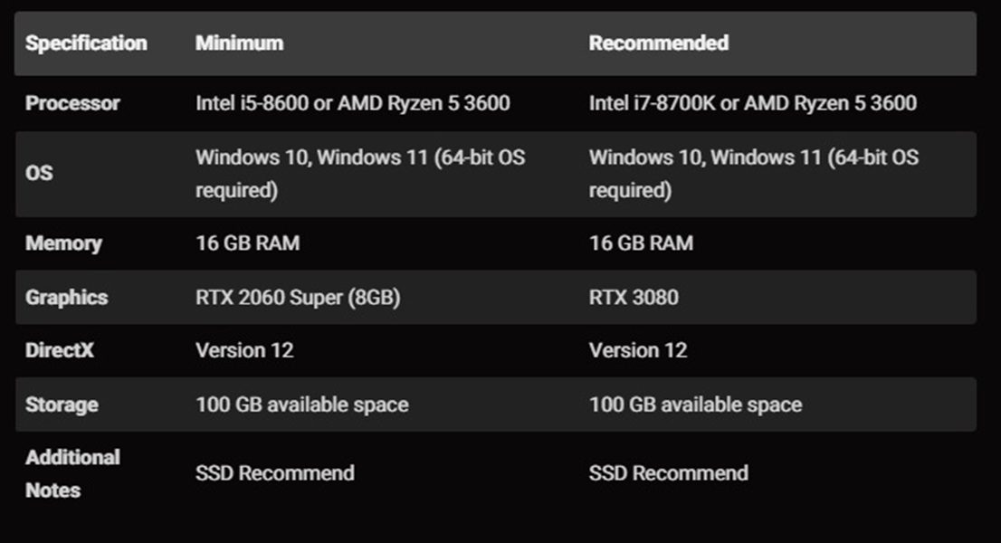Click the recommended 16 GB RAM cell
Viewport: 1001px width, 543px height.
(x=641, y=243)
